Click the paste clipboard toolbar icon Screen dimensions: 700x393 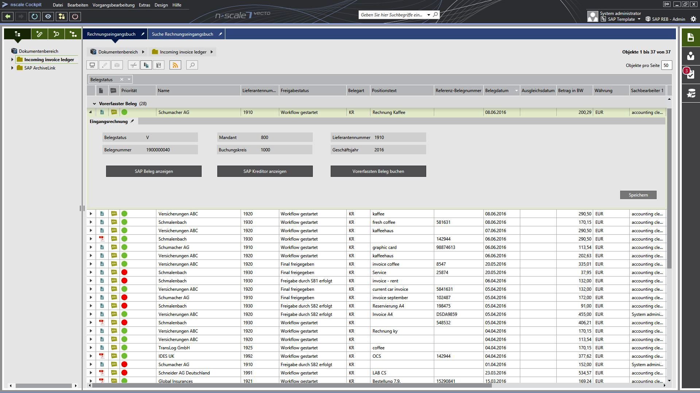pyautogui.click(x=159, y=65)
